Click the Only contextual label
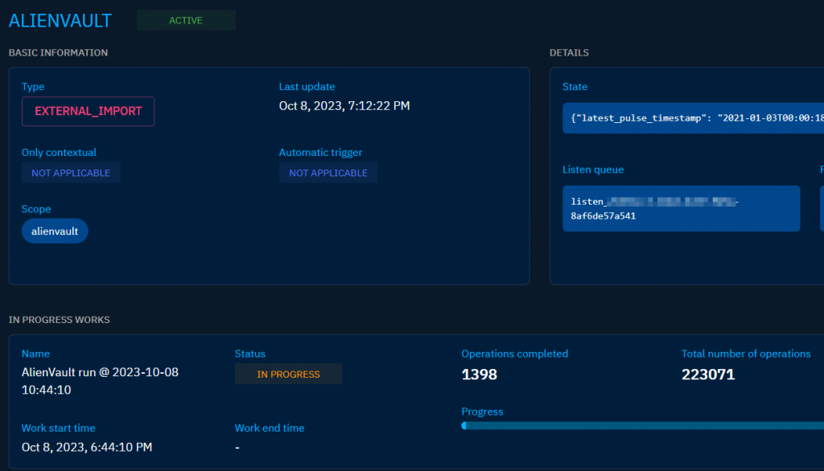This screenshot has width=824, height=471. click(59, 152)
